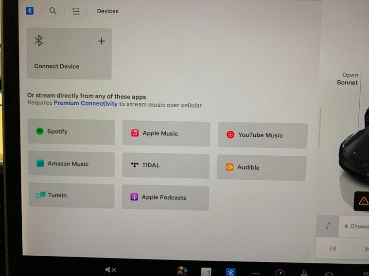The height and width of the screenshot is (276, 369).
Task: Tap the yellow warning triangle alert
Action: tap(363, 201)
